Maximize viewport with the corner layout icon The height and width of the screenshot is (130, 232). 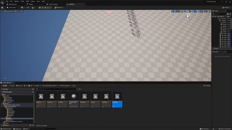(210, 11)
